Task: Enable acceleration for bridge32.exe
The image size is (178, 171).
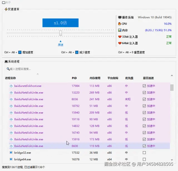Action: coord(144,153)
